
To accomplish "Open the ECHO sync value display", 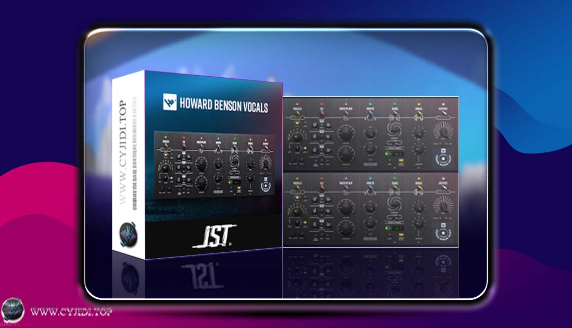I will tap(398, 153).
